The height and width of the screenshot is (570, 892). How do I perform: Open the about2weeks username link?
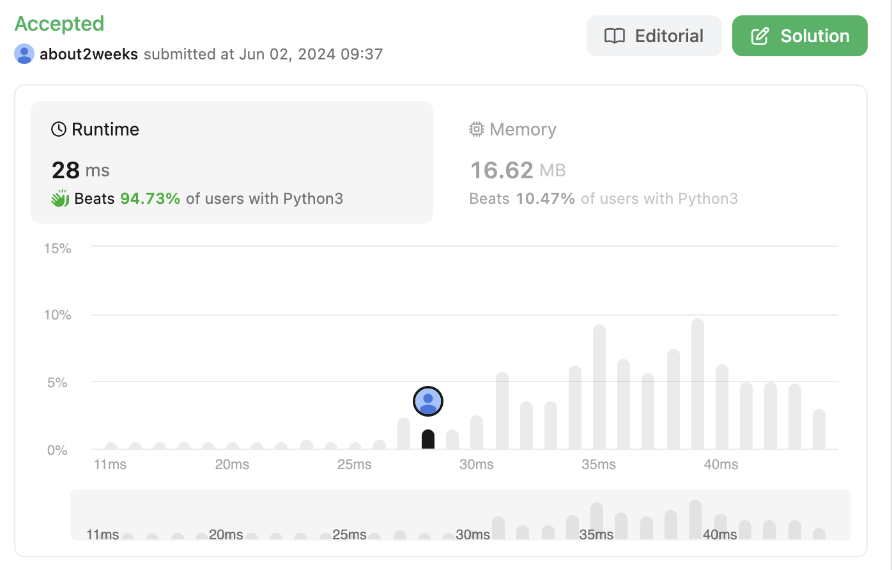point(89,54)
